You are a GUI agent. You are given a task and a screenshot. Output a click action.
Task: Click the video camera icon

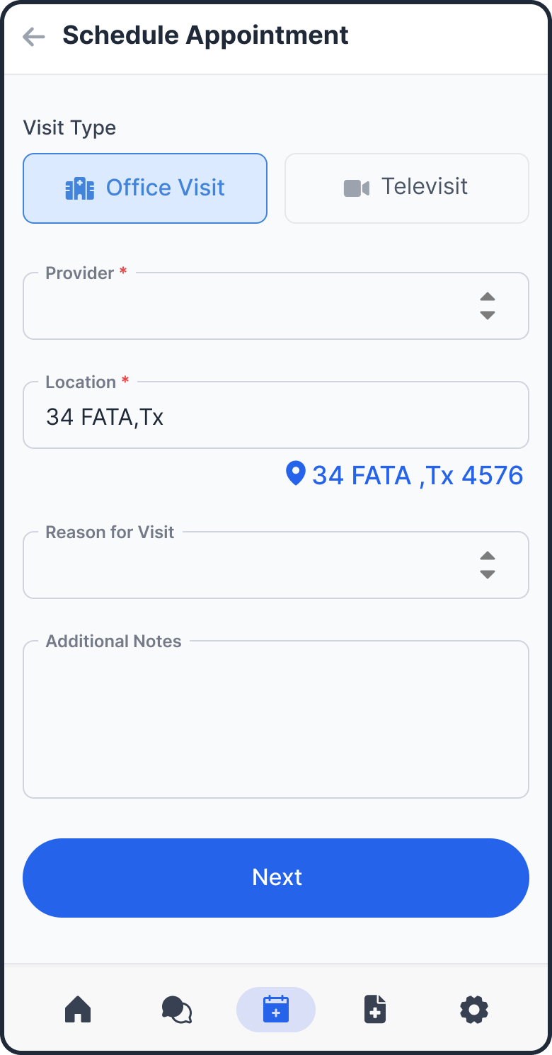click(x=357, y=188)
